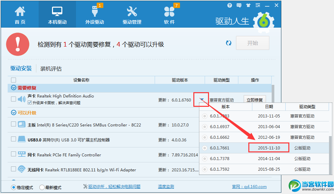The image size is (334, 194).
Task: Click the wrench icon beside 驱动诊所
Action: coord(85,187)
